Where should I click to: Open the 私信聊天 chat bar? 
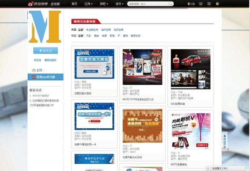coord(225,168)
